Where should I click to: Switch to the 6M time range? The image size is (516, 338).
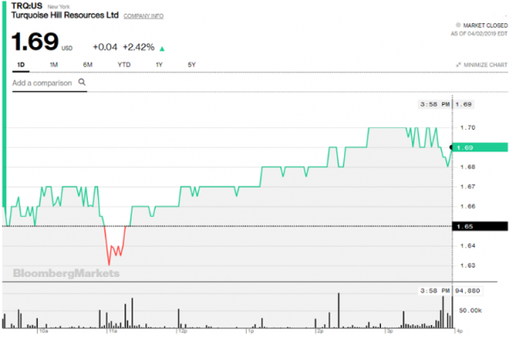tap(88, 65)
